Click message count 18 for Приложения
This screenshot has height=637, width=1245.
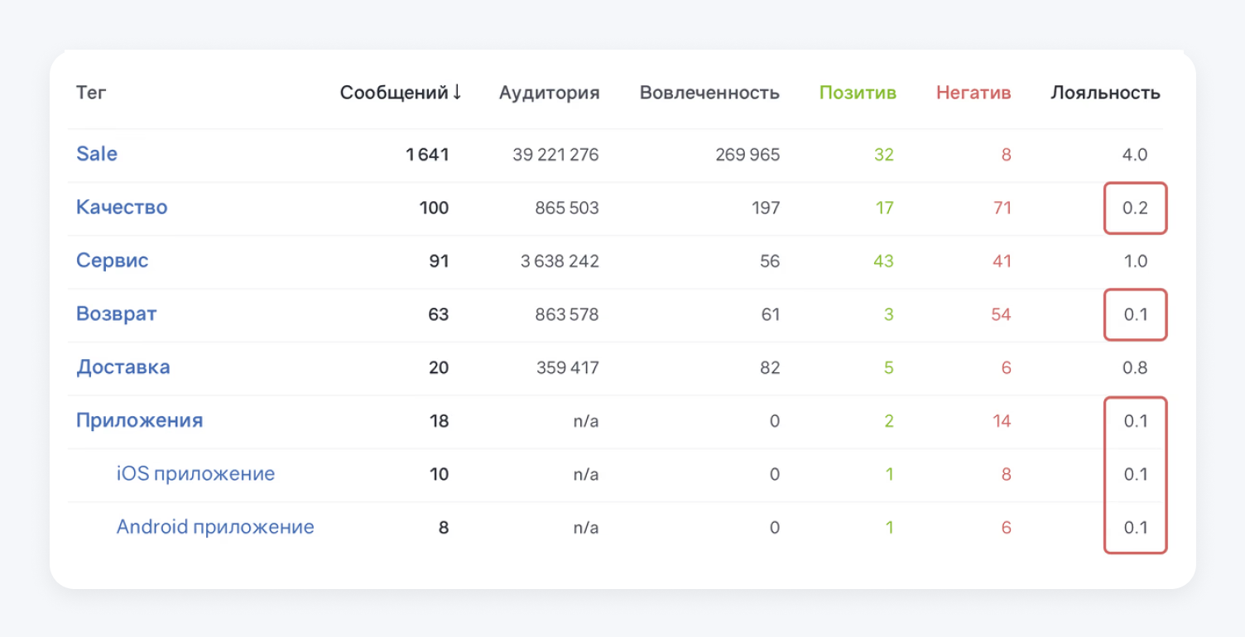(x=440, y=421)
